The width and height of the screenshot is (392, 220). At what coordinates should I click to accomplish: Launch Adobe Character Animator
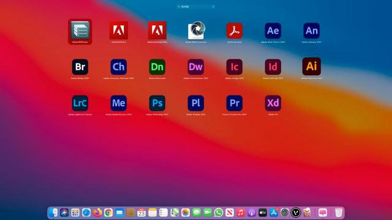pyautogui.click(x=118, y=67)
